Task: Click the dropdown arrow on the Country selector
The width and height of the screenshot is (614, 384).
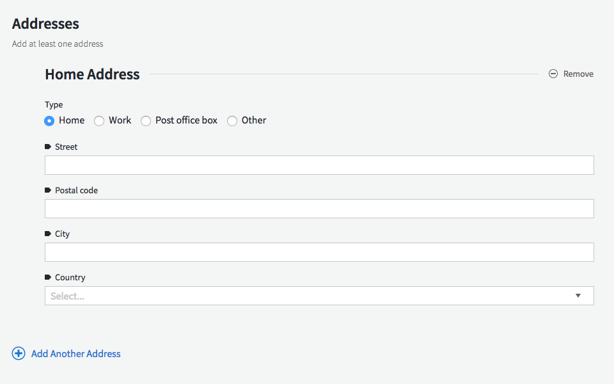Action: coord(578,295)
